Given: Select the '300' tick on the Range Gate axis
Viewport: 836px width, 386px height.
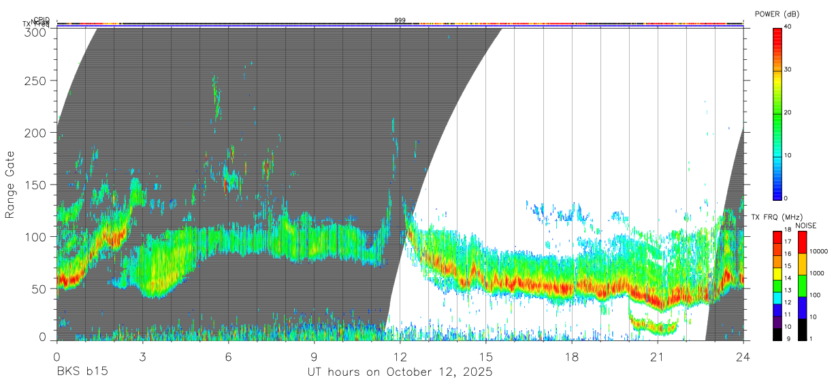Looking at the screenshot, I should 36,32.
